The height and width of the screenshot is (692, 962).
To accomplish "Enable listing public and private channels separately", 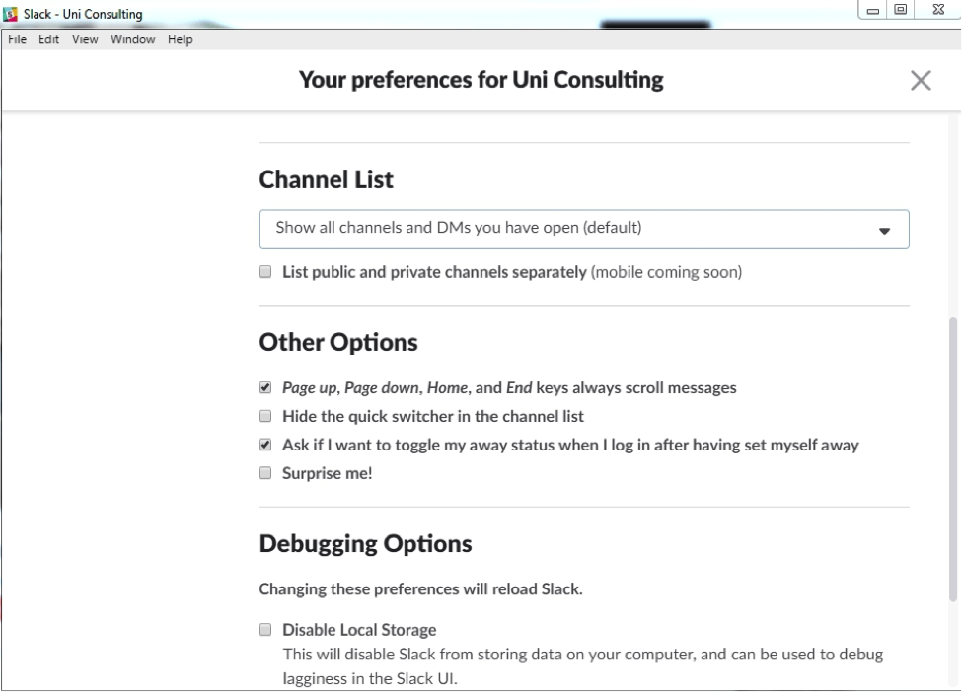I will pyautogui.click(x=264, y=272).
